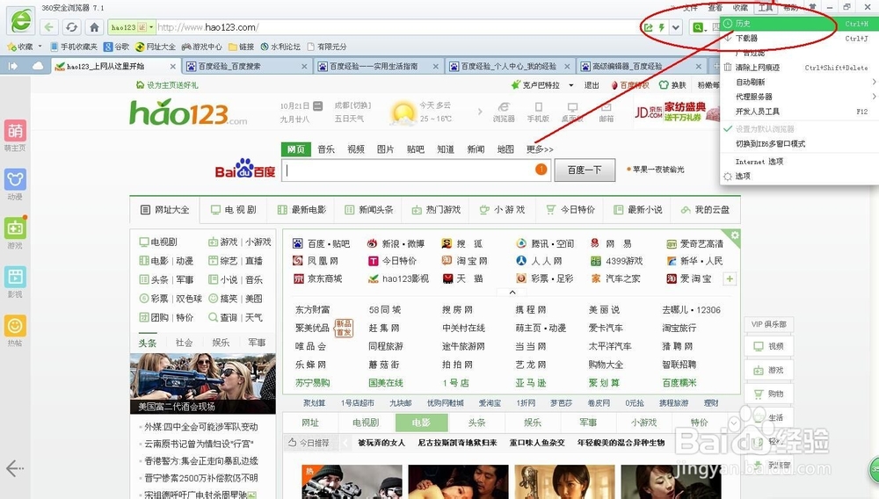Open the 选项 gear menu entry
The image size is (879, 499).
[799, 176]
